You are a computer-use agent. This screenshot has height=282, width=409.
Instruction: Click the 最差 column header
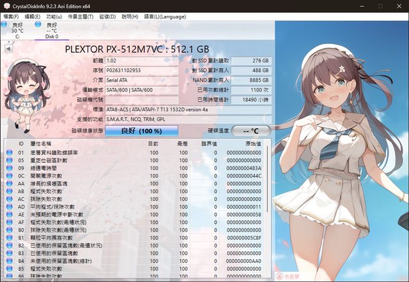point(182,144)
